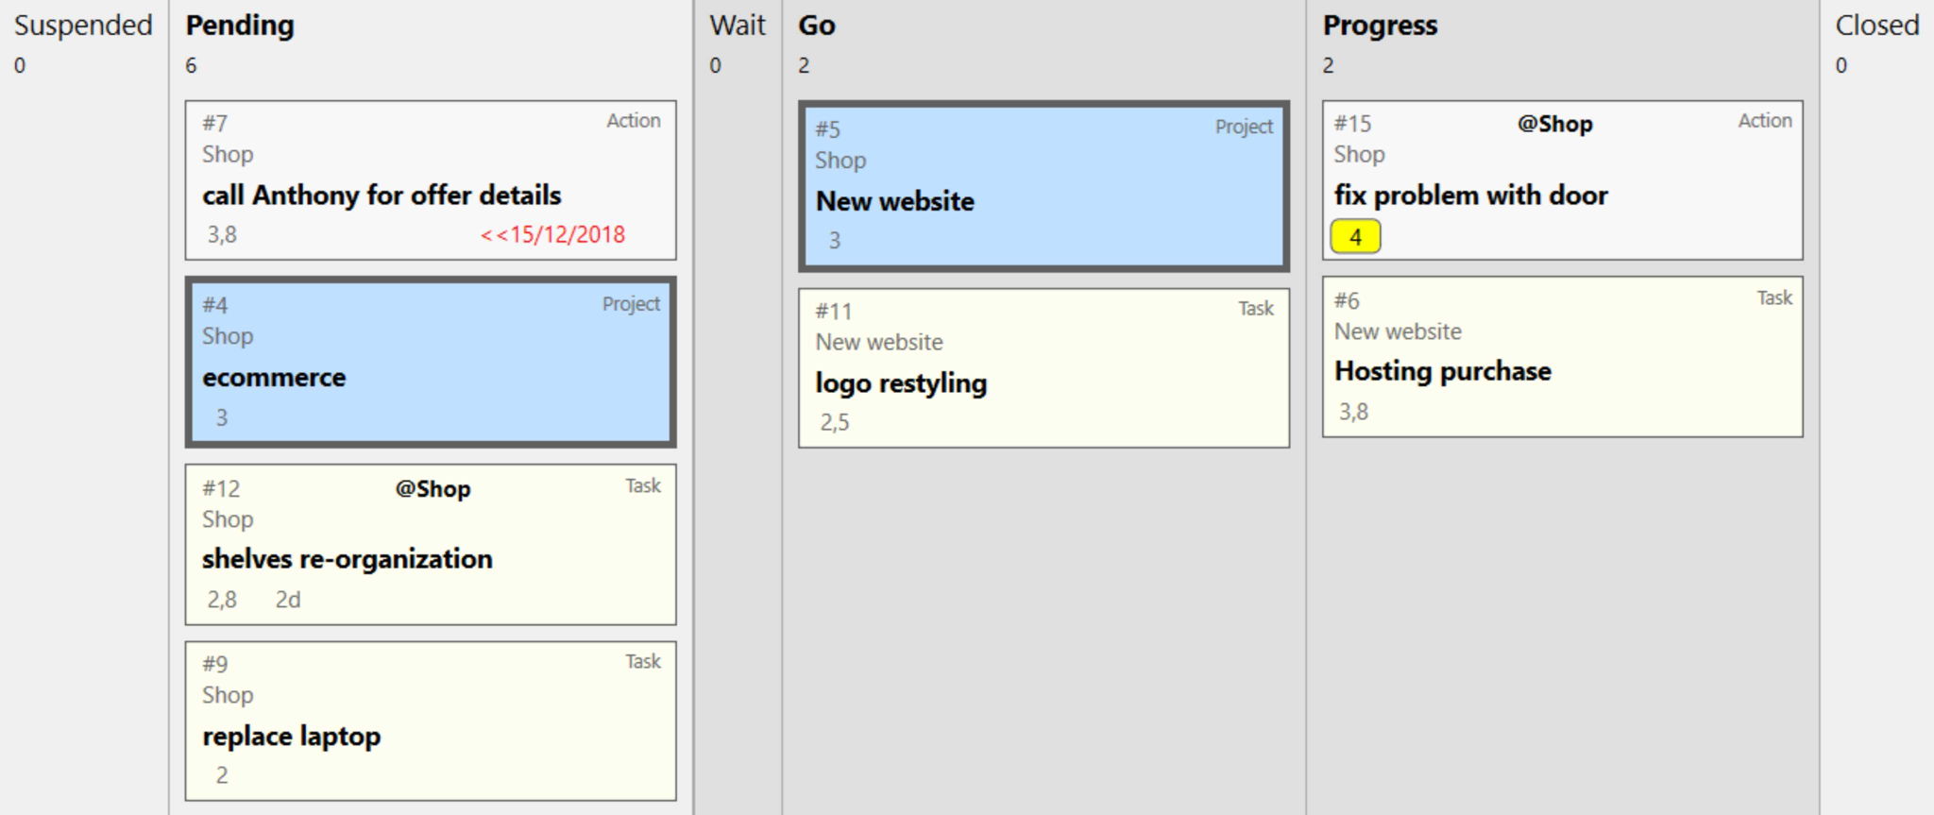This screenshot has width=1934, height=815.
Task: Expand the Wait column
Action: [x=738, y=25]
